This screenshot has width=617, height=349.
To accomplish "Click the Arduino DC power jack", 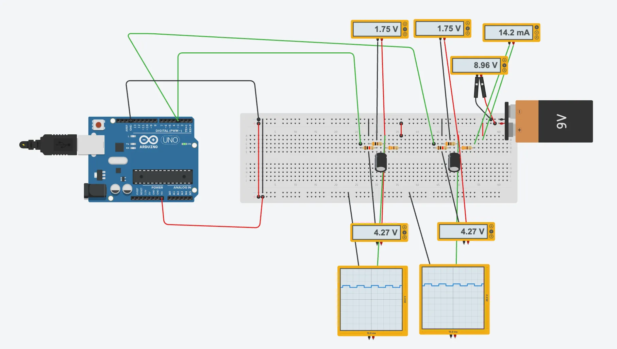I will [94, 190].
